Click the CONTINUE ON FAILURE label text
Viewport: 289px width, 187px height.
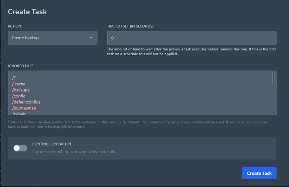[x=52, y=144]
